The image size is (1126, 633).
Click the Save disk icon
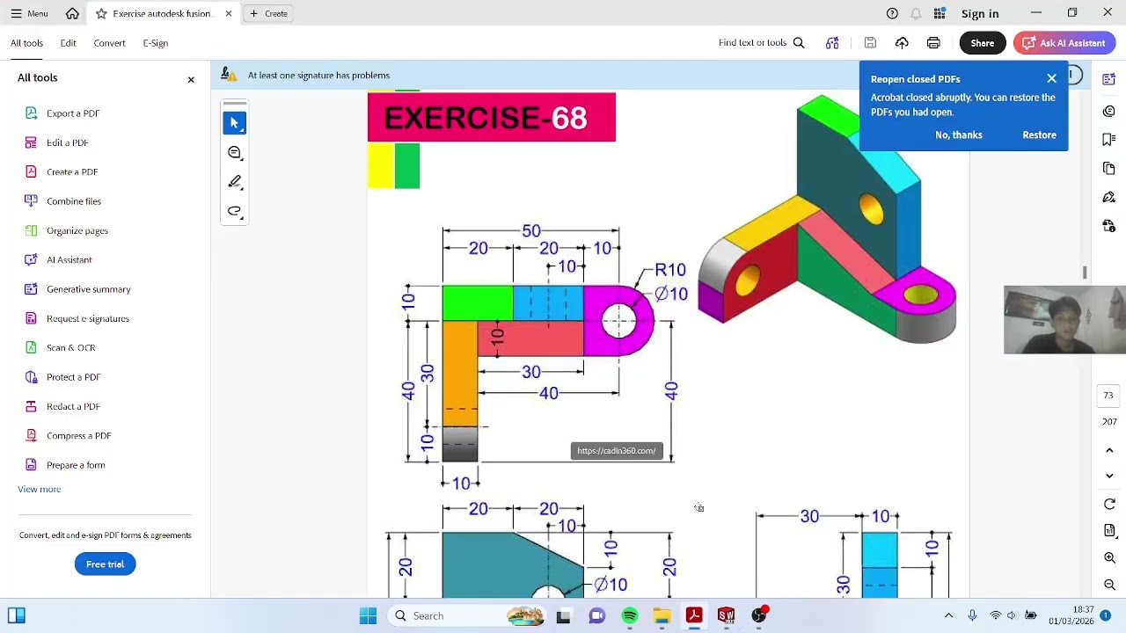point(870,43)
